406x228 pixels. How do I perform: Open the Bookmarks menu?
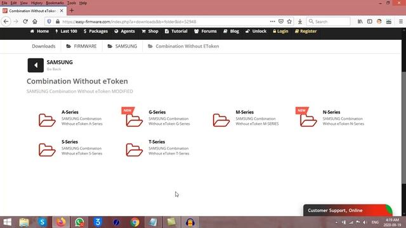[55, 3]
